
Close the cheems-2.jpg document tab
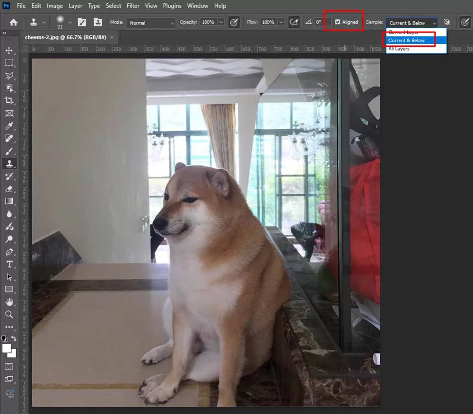click(112, 37)
